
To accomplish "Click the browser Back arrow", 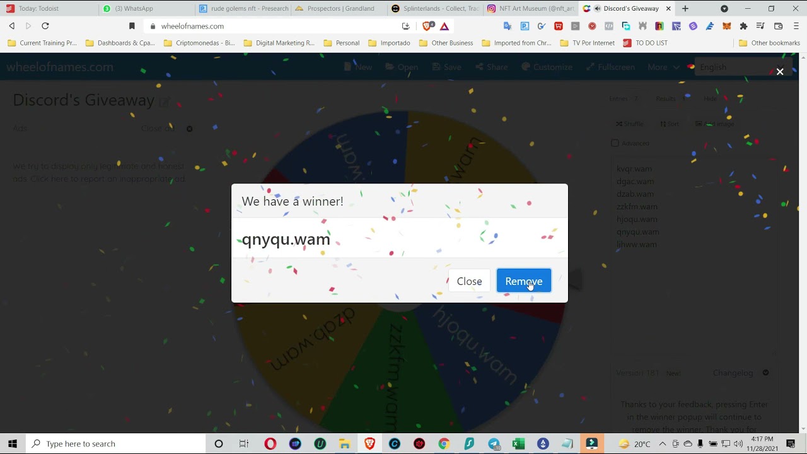I will pos(12,26).
